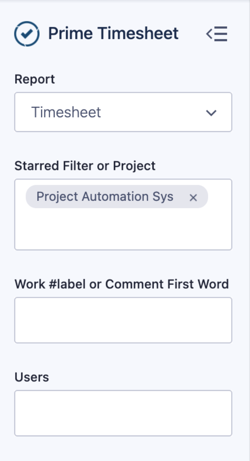Delete the selected project using its x icon
The height and width of the screenshot is (461, 250).
(x=193, y=198)
